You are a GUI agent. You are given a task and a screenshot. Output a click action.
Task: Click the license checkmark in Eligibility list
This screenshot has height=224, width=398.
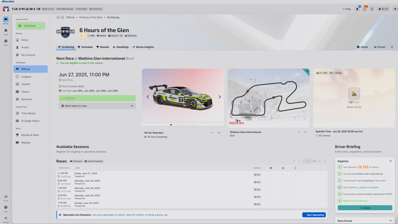[340, 167]
